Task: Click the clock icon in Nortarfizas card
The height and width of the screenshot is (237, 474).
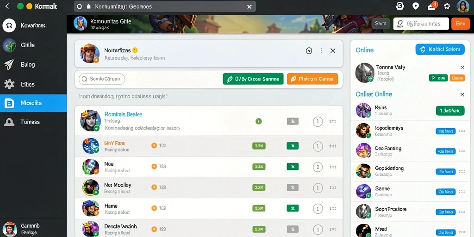Action: [309, 51]
